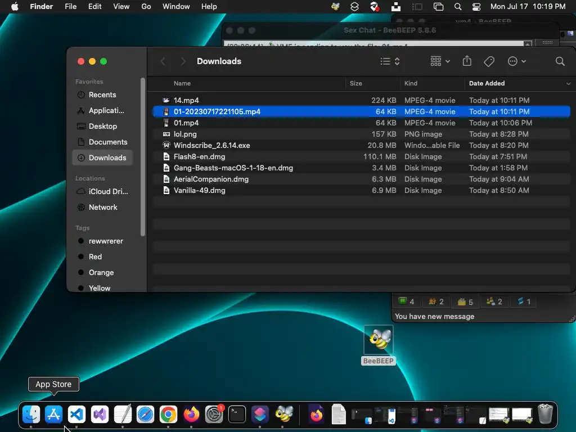The image size is (576, 432).
Task: Sort files by Date Added column
Action: (487, 83)
